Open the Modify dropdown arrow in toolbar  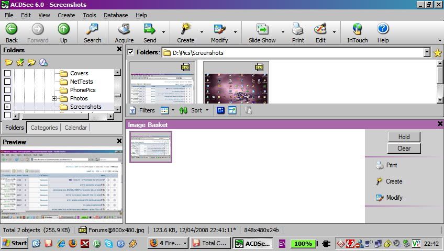[235, 32]
